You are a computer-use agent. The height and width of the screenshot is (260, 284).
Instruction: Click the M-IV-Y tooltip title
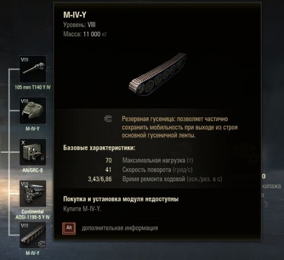[x=75, y=15]
